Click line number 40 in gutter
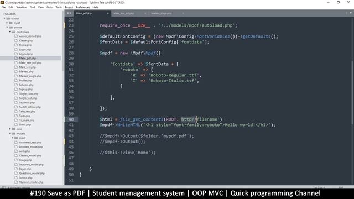The height and width of the screenshot is (199, 354). pyautogui.click(x=71, y=119)
